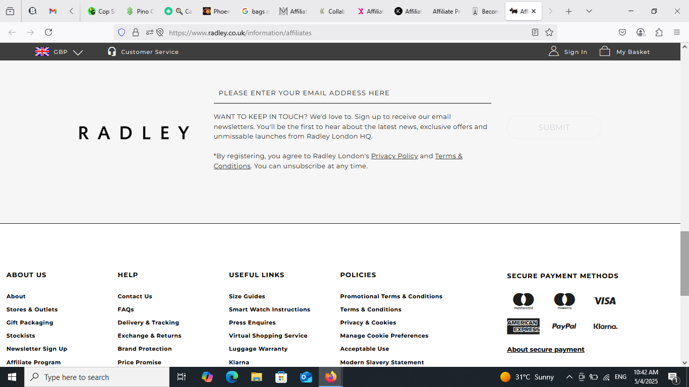Open Promotional Terms & Conditions link
This screenshot has height=387, width=689.
click(391, 296)
